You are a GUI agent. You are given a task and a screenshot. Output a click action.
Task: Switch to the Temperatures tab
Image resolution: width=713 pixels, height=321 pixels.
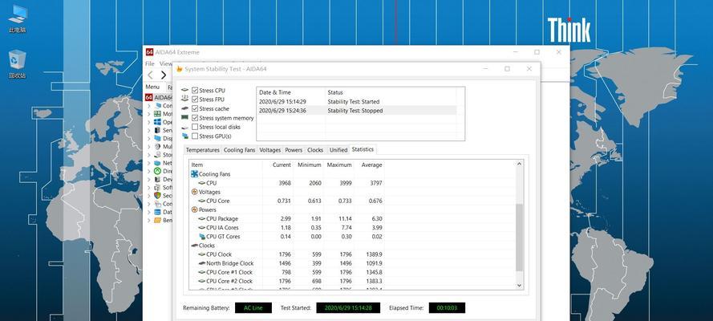pyautogui.click(x=202, y=150)
